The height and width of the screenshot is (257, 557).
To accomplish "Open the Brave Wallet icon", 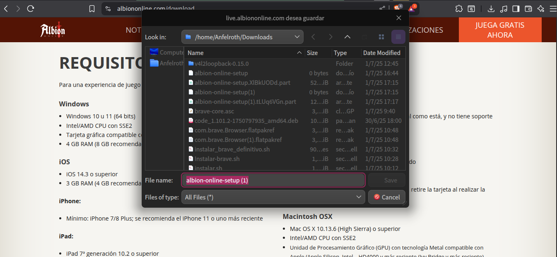I will coord(528,9).
